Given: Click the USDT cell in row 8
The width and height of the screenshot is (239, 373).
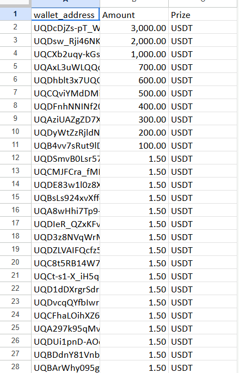Looking at the screenshot, I should tap(203, 106).
